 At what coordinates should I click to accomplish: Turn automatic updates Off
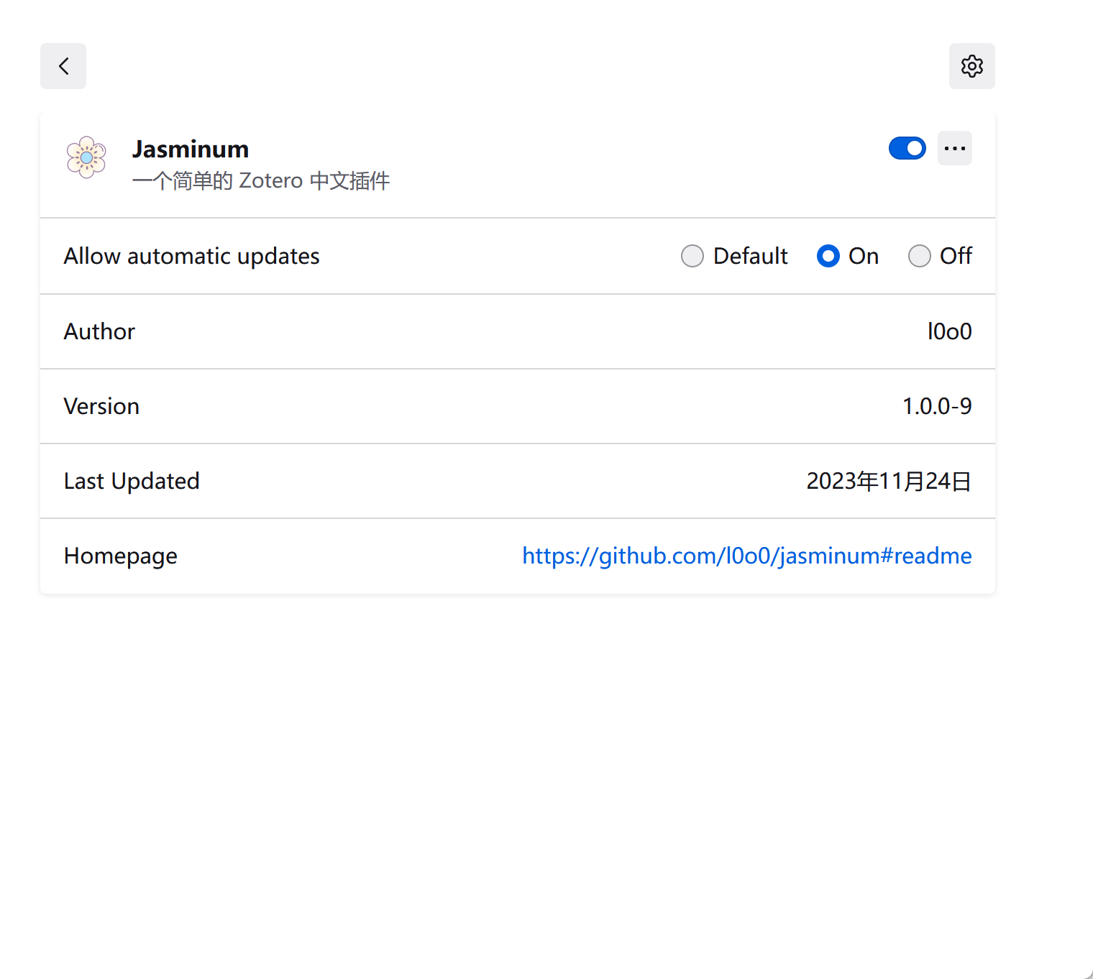[919, 256]
